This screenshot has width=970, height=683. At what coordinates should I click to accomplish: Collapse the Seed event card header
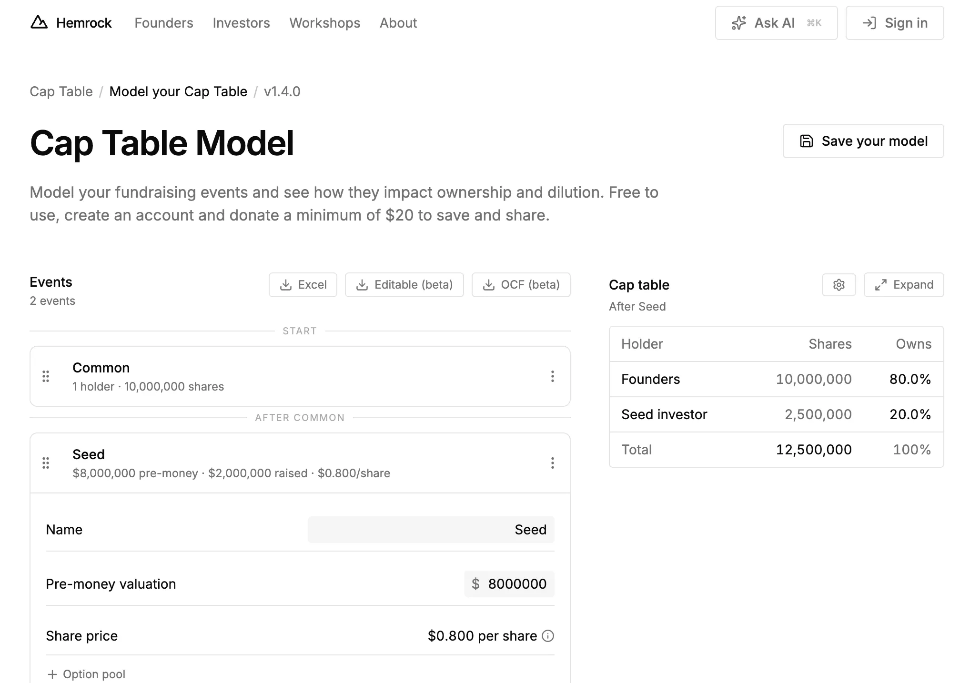coord(300,463)
